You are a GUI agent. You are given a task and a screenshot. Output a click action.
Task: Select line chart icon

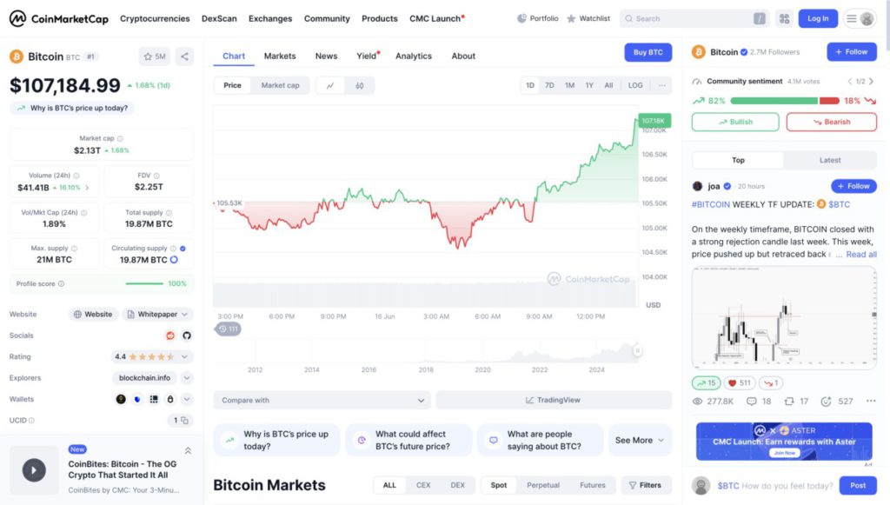click(x=330, y=86)
